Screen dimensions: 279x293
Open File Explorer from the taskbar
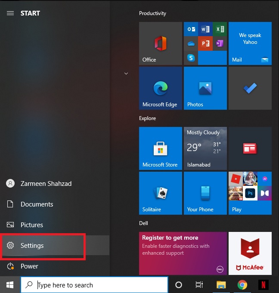pos(221,285)
